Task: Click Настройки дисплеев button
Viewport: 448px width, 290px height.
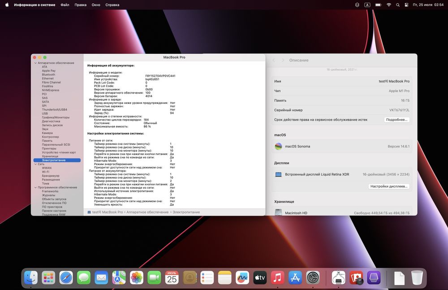Action: pyautogui.click(x=388, y=186)
